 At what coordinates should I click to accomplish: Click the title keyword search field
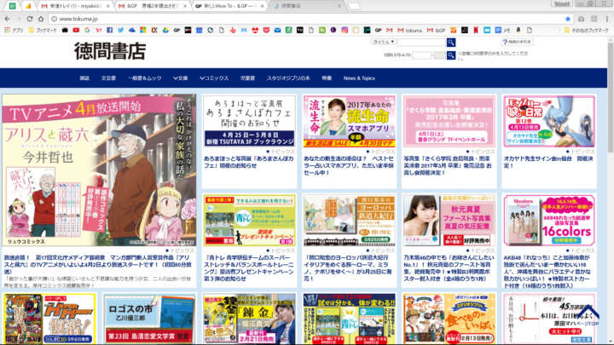pos(421,43)
